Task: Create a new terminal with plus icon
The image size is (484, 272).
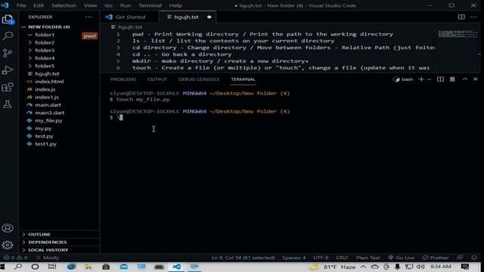Action: pyautogui.click(x=421, y=79)
